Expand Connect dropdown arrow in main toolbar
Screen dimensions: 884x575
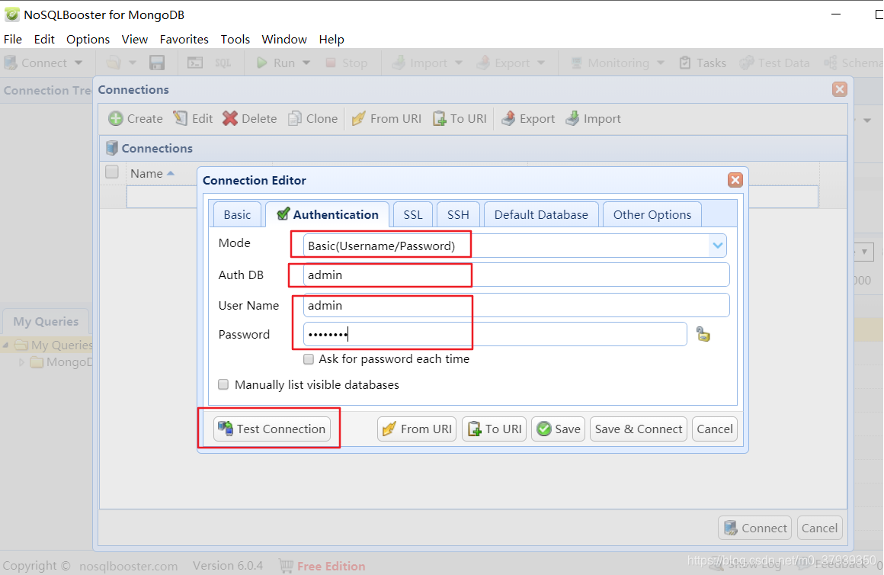(78, 63)
